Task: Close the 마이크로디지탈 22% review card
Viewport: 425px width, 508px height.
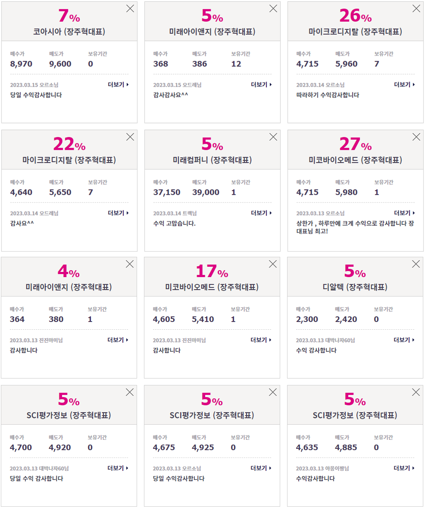Action: 130,137
